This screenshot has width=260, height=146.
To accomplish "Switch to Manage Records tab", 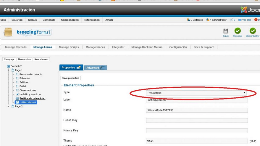I will 16,47.
